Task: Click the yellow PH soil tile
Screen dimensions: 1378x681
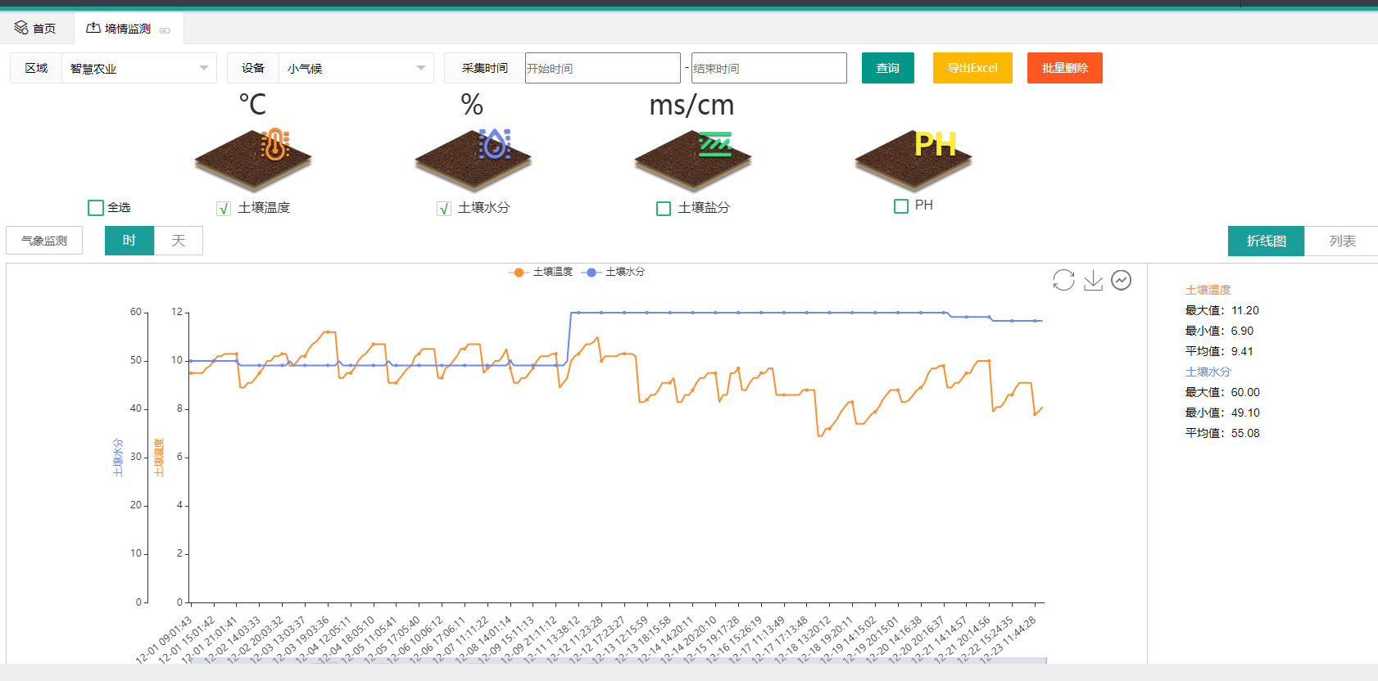Action: [x=913, y=159]
